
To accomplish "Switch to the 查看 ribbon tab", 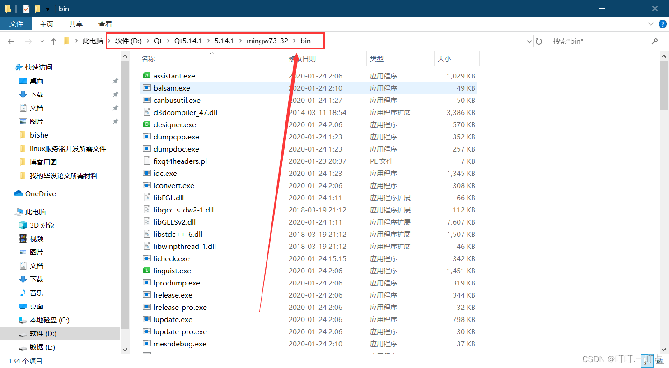I will click(105, 24).
